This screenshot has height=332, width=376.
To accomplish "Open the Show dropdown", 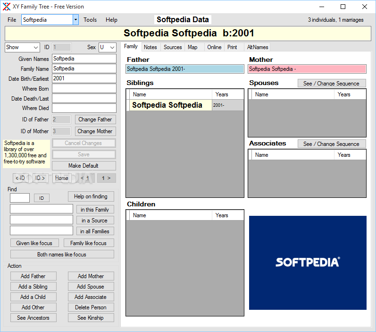I will coord(22,47).
